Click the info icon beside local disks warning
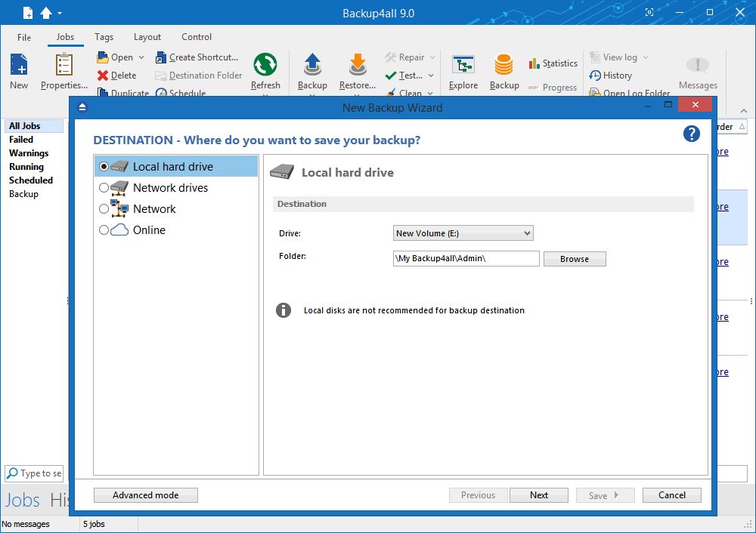This screenshot has width=756, height=533. pyautogui.click(x=283, y=310)
